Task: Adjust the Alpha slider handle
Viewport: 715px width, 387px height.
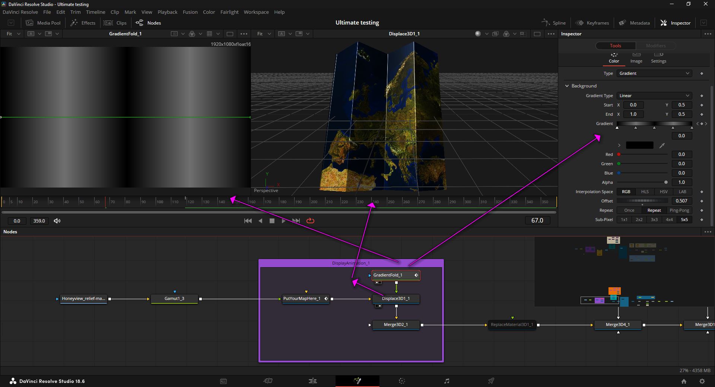Action: [x=666, y=182]
